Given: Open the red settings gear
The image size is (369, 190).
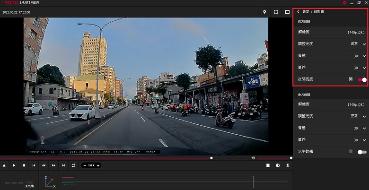Looking at the screenshot, I should pos(344,2).
